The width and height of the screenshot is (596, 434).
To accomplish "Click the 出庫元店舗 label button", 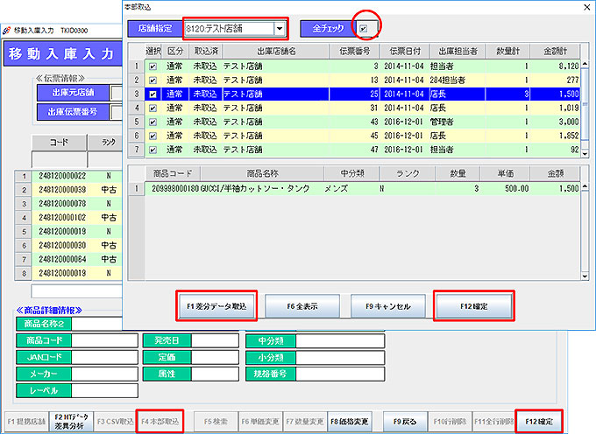I will [73, 93].
